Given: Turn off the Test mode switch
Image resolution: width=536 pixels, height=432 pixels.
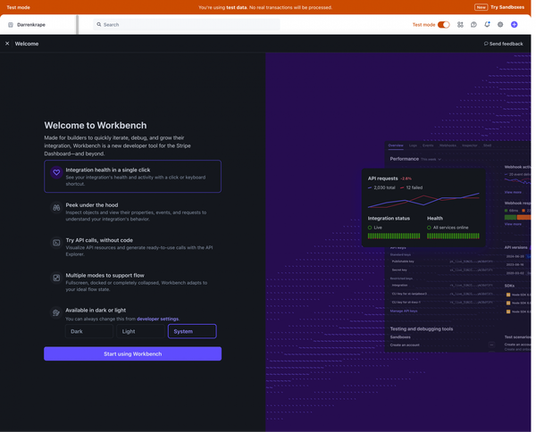Looking at the screenshot, I should tap(444, 25).
